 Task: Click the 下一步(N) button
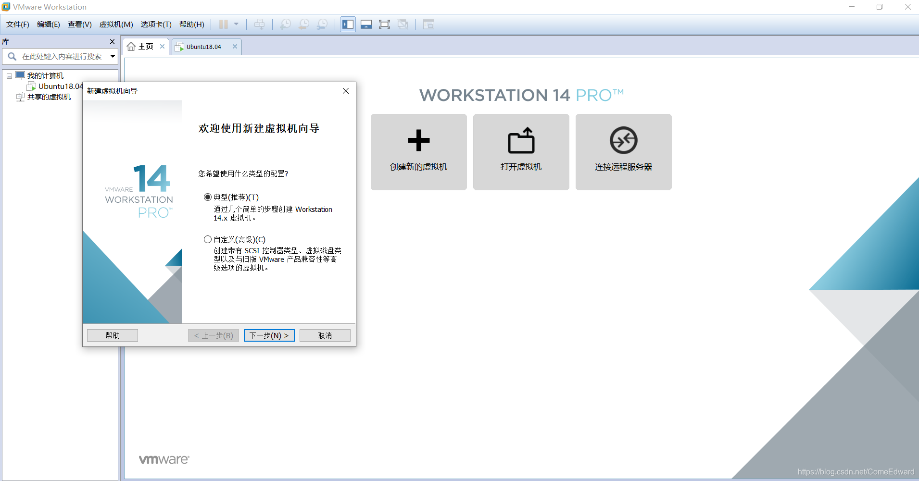[x=269, y=335]
